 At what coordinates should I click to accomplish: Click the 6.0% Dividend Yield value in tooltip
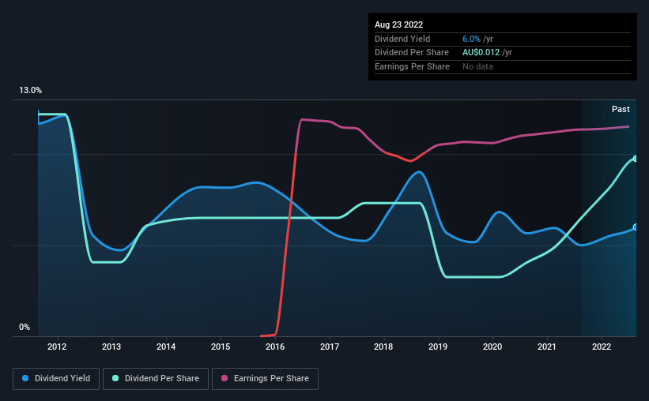pos(471,39)
